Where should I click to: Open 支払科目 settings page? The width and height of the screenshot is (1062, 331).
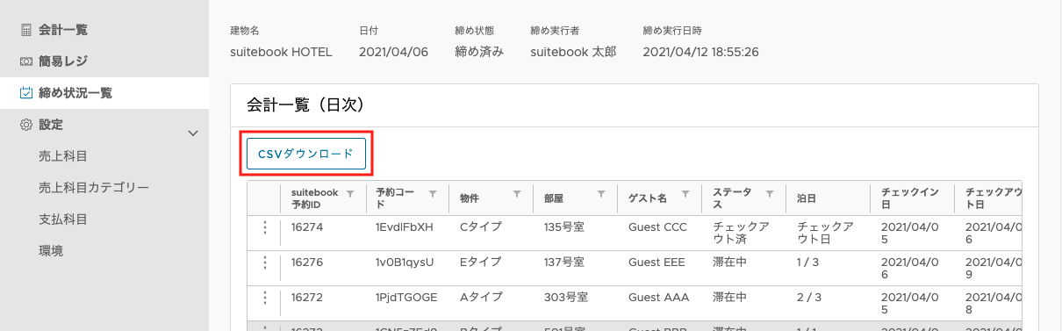tap(64, 219)
